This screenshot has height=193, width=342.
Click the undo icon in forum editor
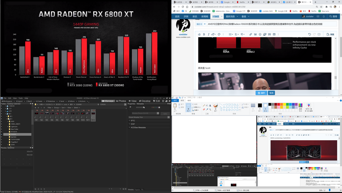click(310, 34)
